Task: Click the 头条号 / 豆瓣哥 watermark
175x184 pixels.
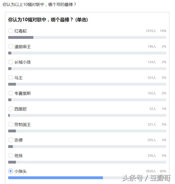Action: coord(147,178)
